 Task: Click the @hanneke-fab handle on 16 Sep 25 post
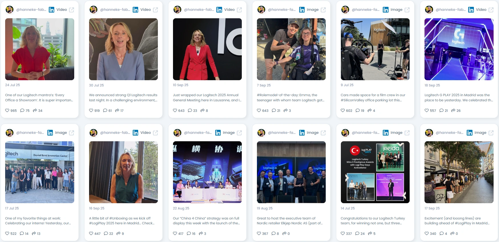point(115,133)
